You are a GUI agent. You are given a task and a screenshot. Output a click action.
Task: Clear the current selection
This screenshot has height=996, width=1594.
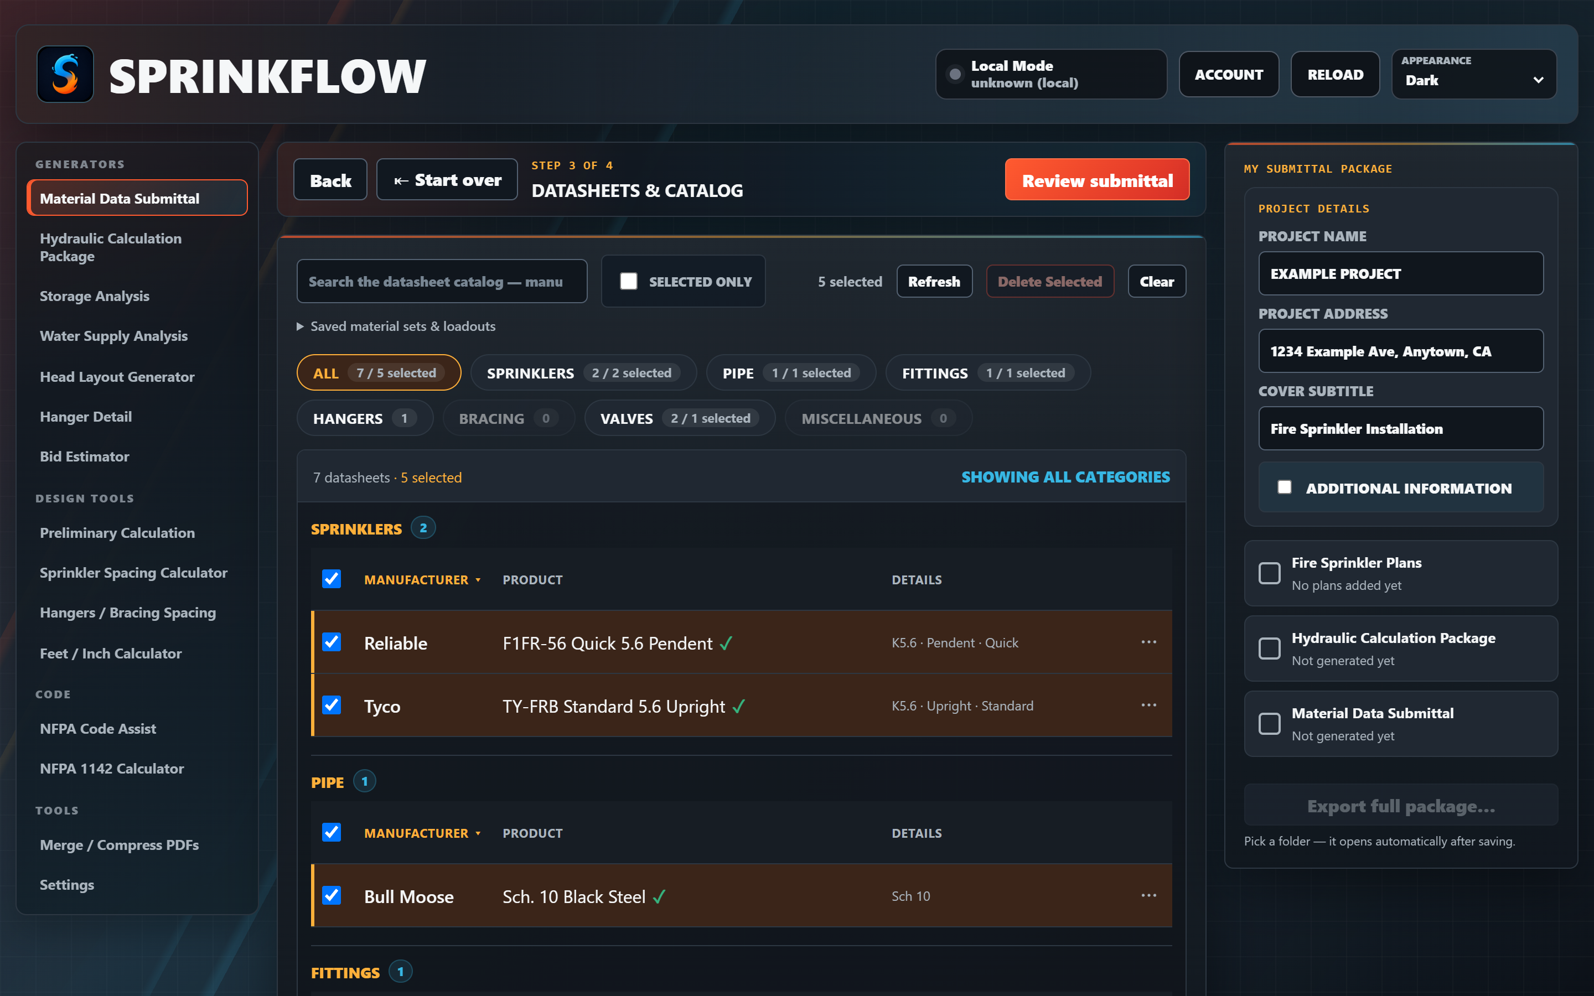pos(1157,281)
